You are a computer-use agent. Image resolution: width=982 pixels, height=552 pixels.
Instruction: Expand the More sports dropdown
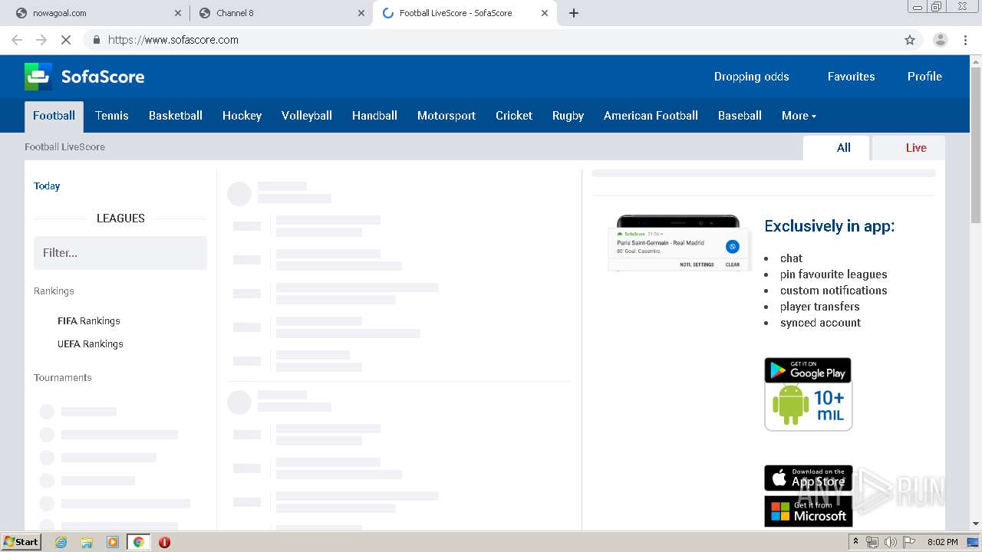tap(799, 116)
